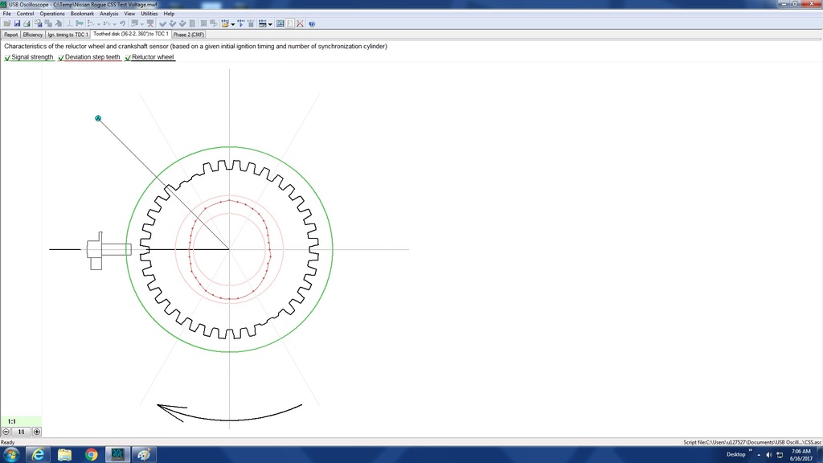Open the dropdown arrow next to the window layout icon

coord(270,24)
